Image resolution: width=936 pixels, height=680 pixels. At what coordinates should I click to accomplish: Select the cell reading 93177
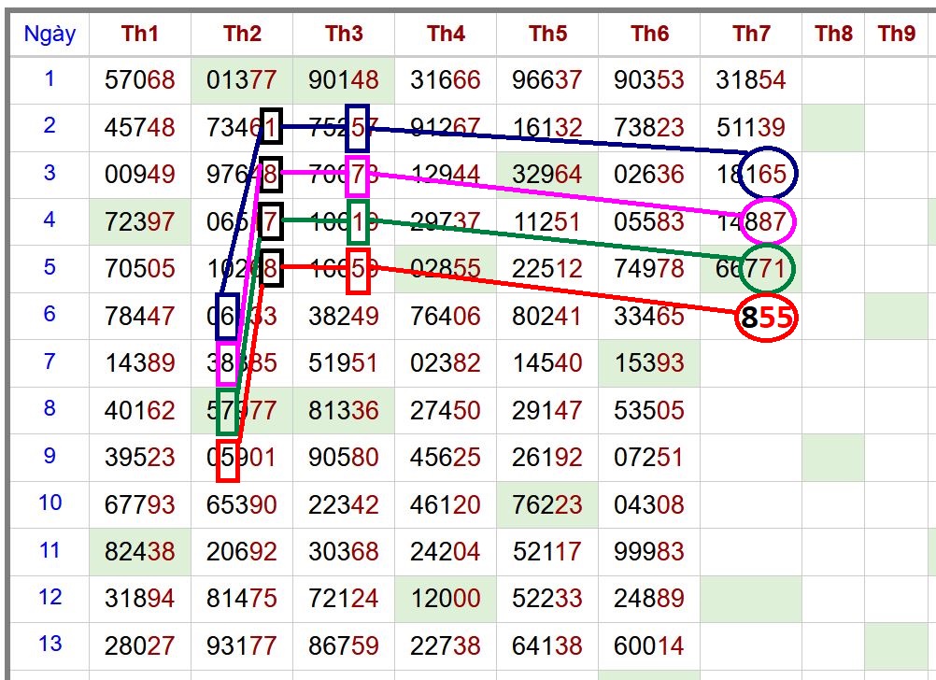[x=242, y=645]
